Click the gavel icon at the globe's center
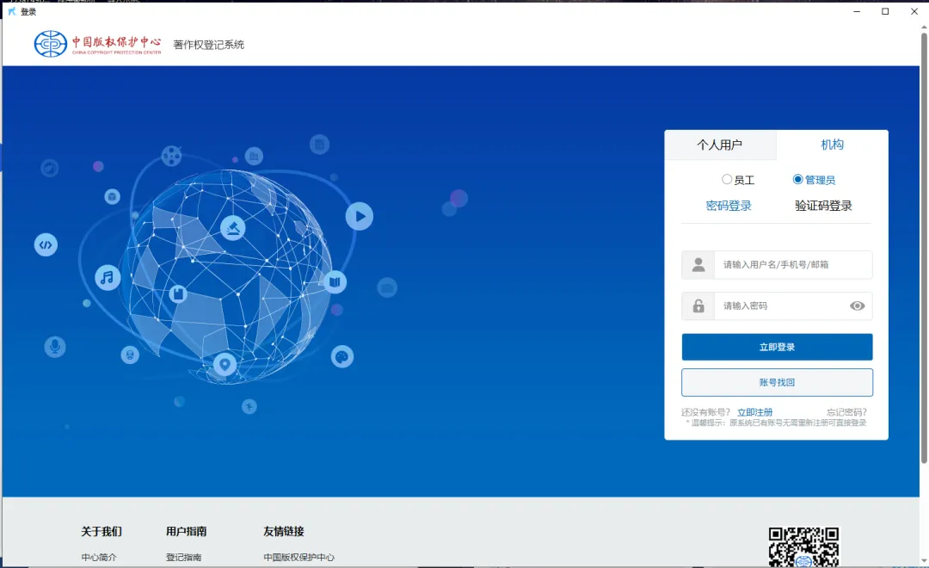 (x=233, y=228)
